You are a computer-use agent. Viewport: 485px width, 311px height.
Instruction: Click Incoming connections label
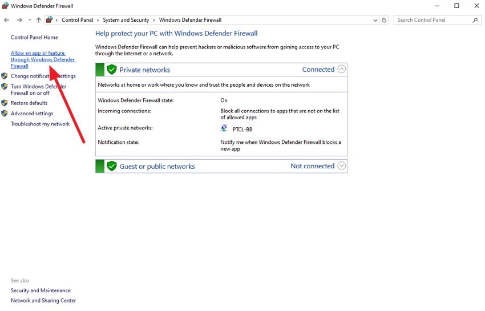click(124, 111)
